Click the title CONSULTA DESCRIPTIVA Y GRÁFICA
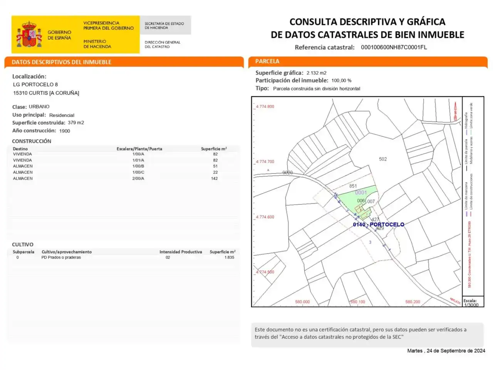 click(x=367, y=22)
